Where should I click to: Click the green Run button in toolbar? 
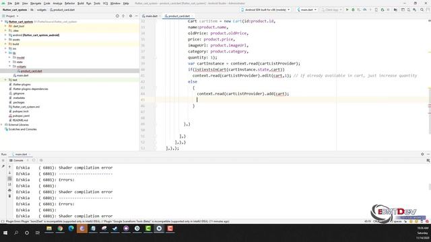pyautogui.click(x=347, y=9)
